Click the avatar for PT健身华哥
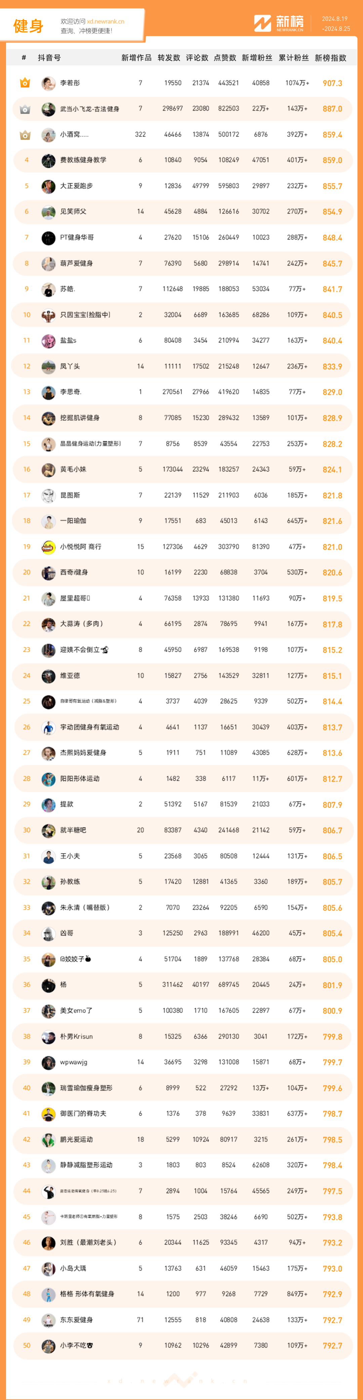Screen dimensions: 363x1400 48,237
